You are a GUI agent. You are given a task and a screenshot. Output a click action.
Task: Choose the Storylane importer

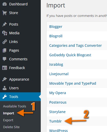coord(57,112)
